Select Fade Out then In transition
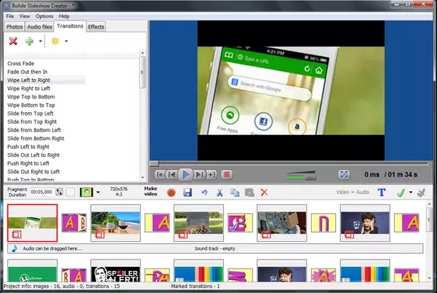 click(28, 72)
